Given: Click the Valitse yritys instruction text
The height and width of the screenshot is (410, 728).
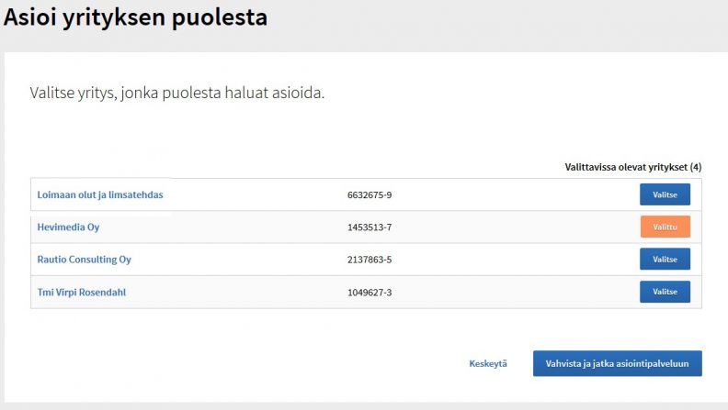Looking at the screenshot, I should pyautogui.click(x=176, y=93).
